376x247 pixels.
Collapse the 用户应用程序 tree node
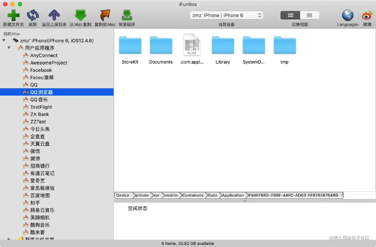click(9, 48)
